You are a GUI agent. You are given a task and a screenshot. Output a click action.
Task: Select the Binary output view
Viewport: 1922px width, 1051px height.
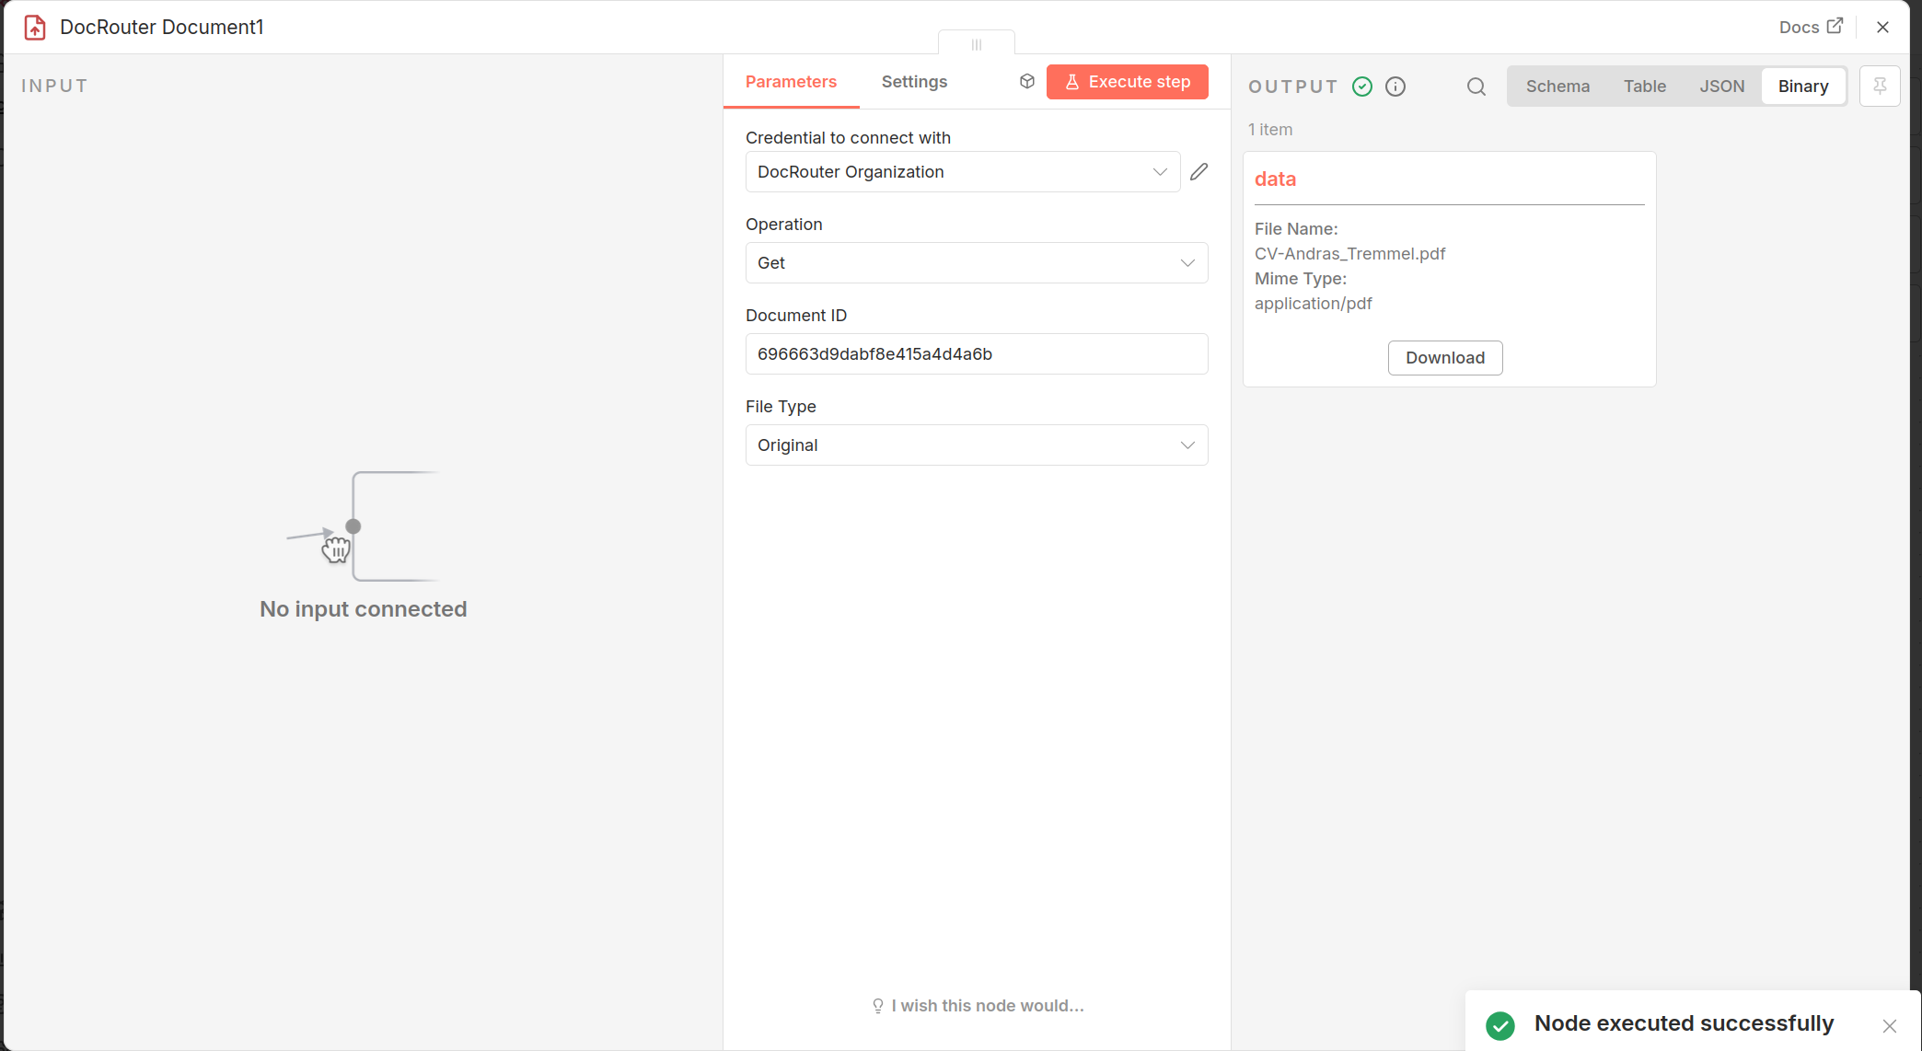[1802, 87]
